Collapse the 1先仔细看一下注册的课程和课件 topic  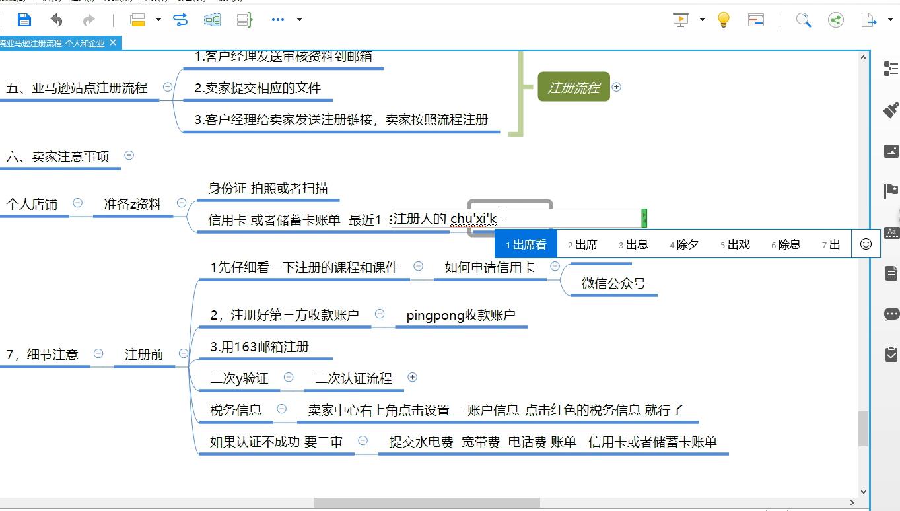[x=418, y=266]
